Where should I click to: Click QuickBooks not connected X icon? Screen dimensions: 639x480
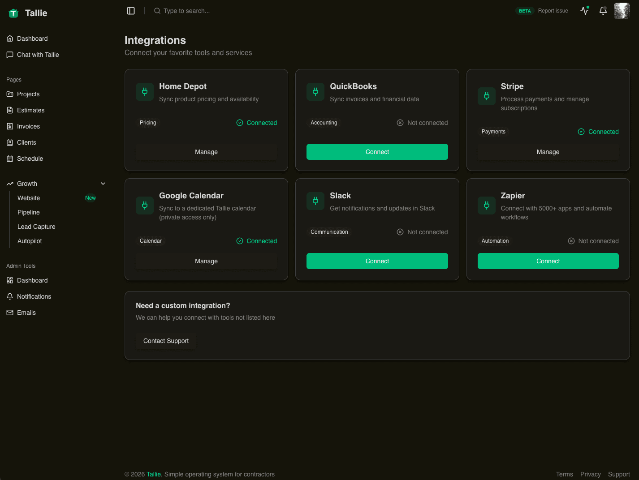pyautogui.click(x=400, y=123)
